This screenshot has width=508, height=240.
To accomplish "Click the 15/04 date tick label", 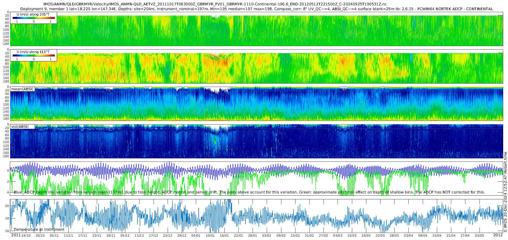I will point(437,236).
